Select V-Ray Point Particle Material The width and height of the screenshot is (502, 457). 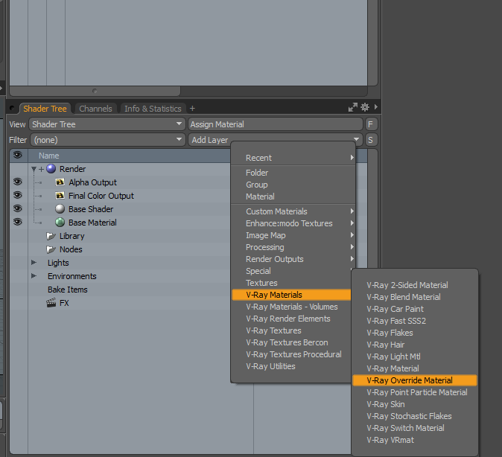415,392
